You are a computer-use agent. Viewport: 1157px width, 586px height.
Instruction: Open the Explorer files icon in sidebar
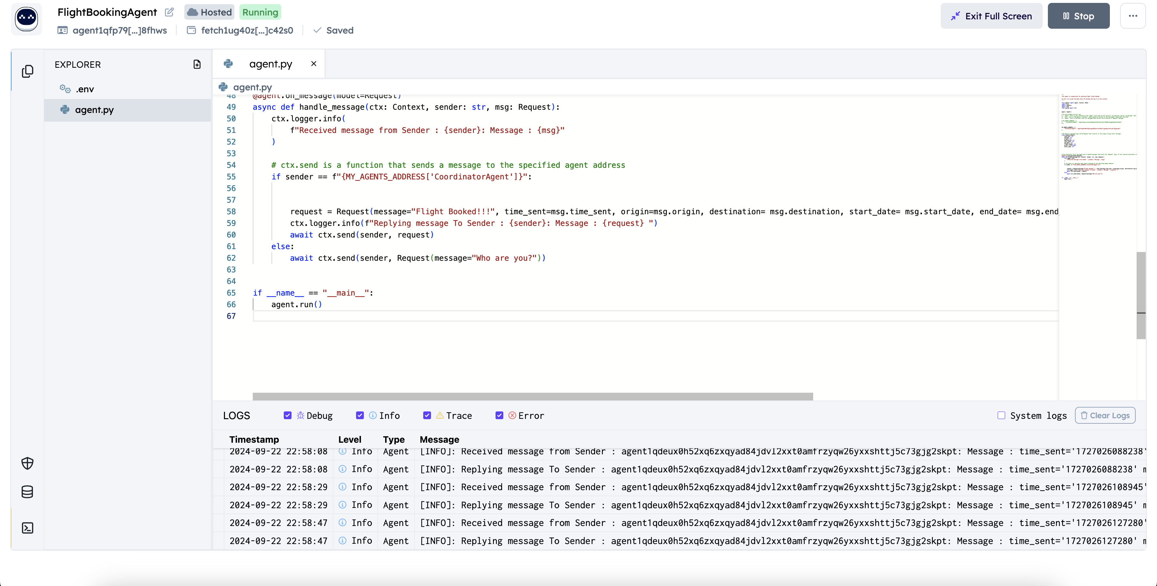click(x=27, y=71)
